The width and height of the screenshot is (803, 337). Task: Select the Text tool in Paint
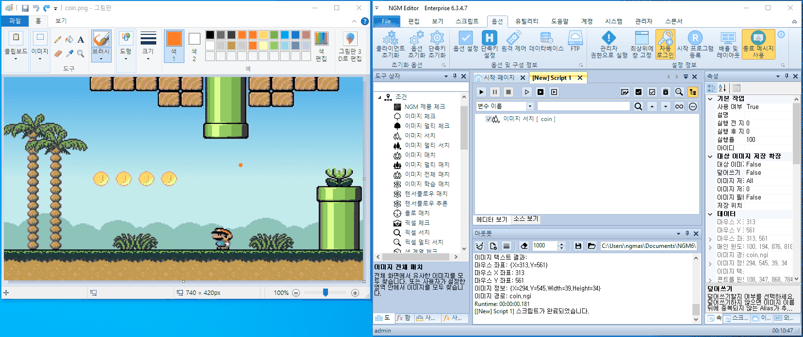click(81, 40)
